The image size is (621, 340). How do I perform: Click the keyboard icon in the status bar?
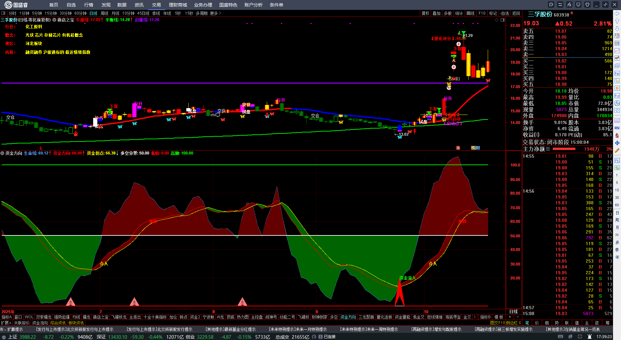(561, 337)
